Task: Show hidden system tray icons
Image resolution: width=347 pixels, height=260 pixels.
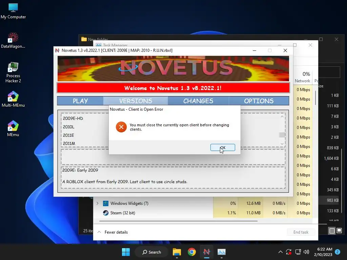Action: coord(280,252)
